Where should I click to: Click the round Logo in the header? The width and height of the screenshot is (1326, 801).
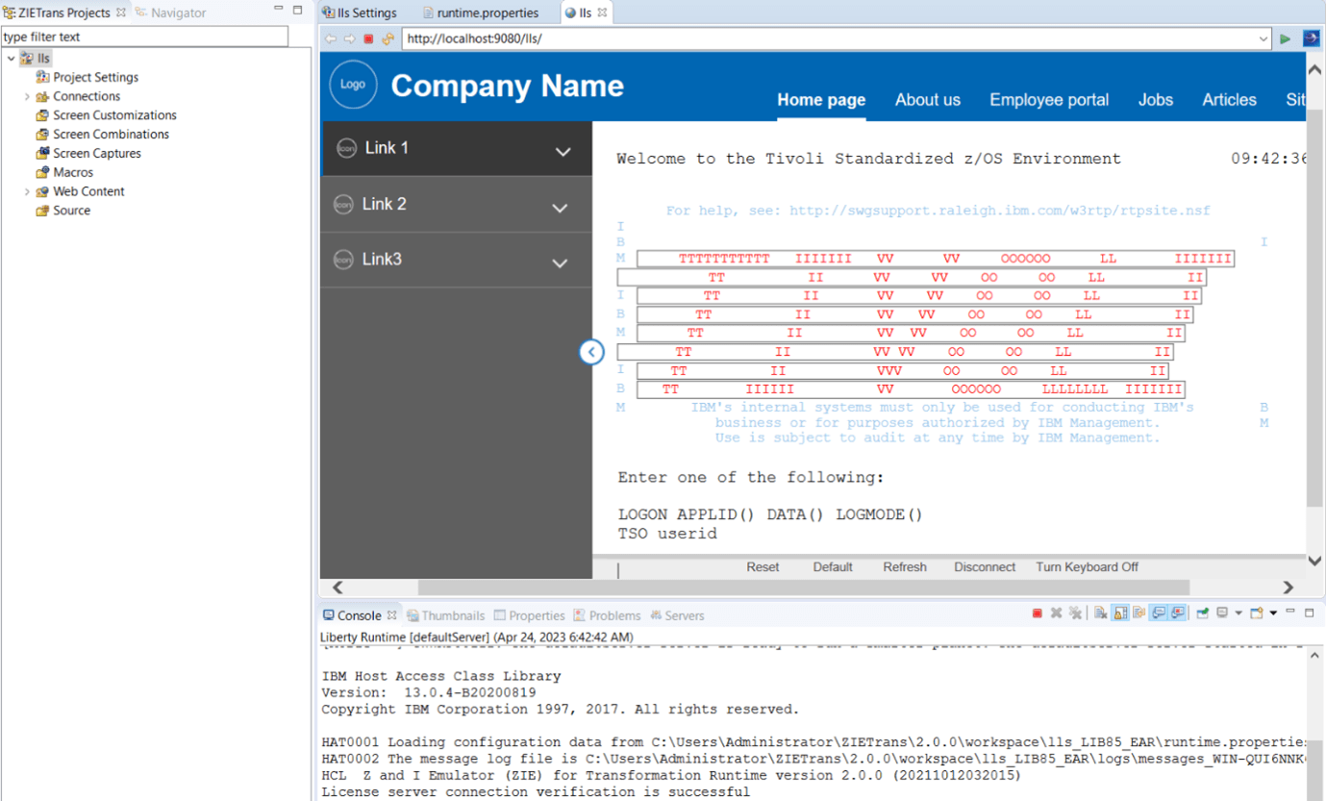[x=353, y=85]
